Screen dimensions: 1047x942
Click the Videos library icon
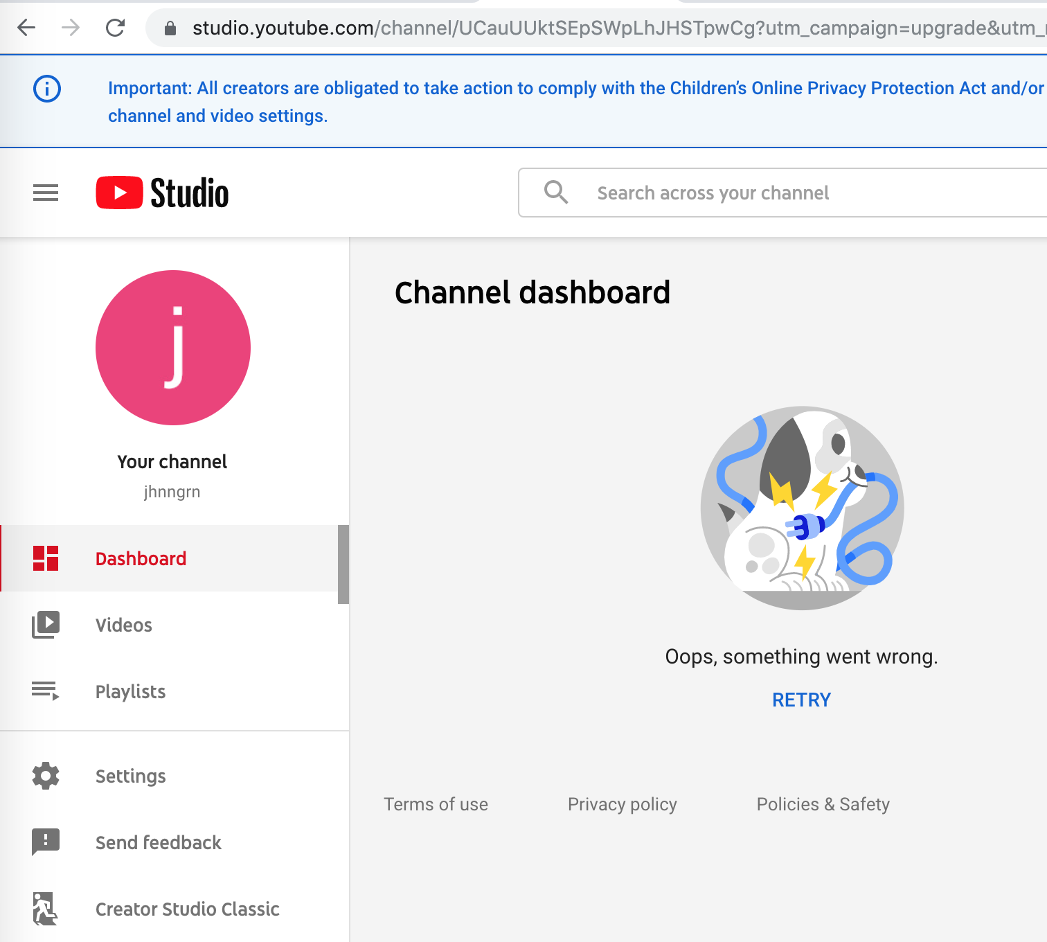46,625
